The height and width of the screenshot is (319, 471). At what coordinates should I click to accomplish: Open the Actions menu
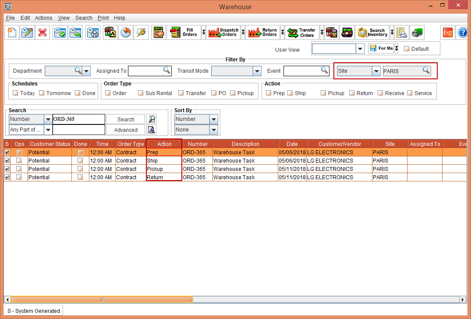point(43,18)
